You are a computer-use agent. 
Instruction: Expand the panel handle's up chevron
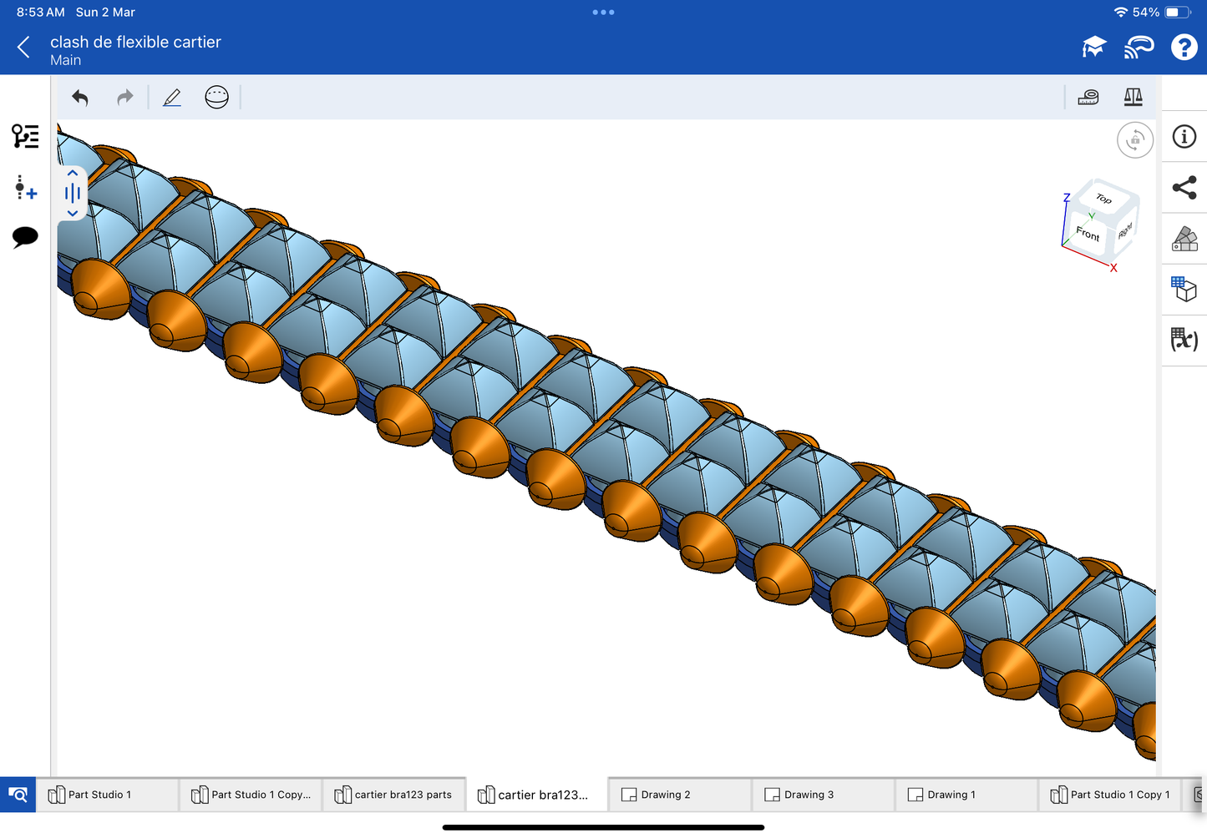coord(73,173)
